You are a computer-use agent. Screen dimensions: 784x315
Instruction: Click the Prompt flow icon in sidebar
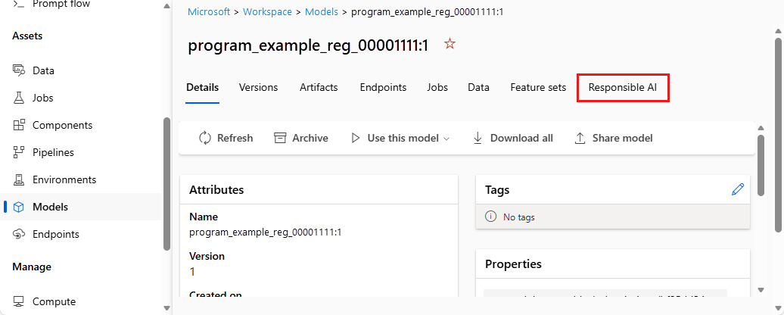point(18,4)
